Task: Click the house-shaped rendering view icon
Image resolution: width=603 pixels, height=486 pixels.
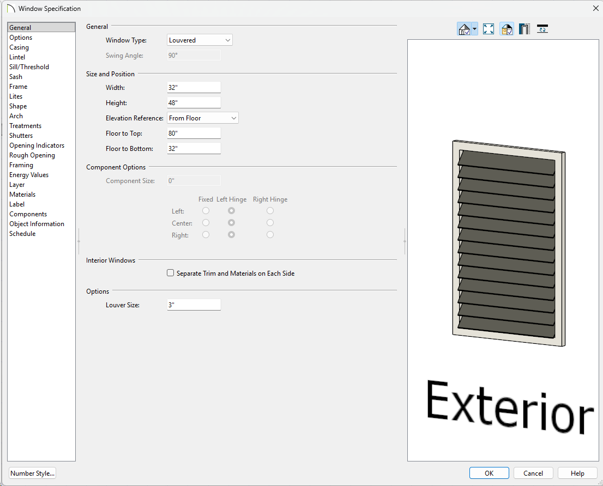Action: pyautogui.click(x=464, y=29)
